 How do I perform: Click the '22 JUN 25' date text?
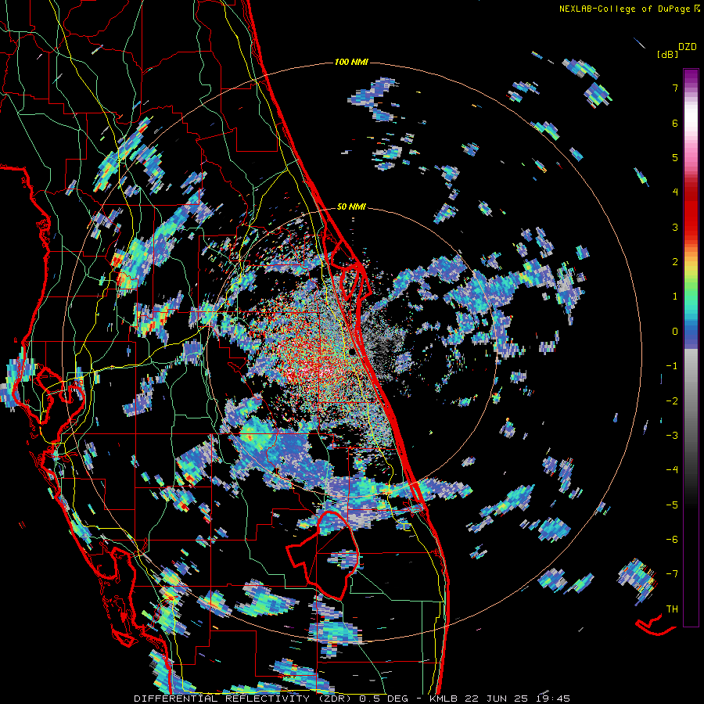click(496, 699)
